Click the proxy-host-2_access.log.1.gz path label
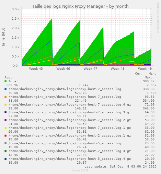Viewport: 161px width, 174px height. pyautogui.click(x=70, y=136)
